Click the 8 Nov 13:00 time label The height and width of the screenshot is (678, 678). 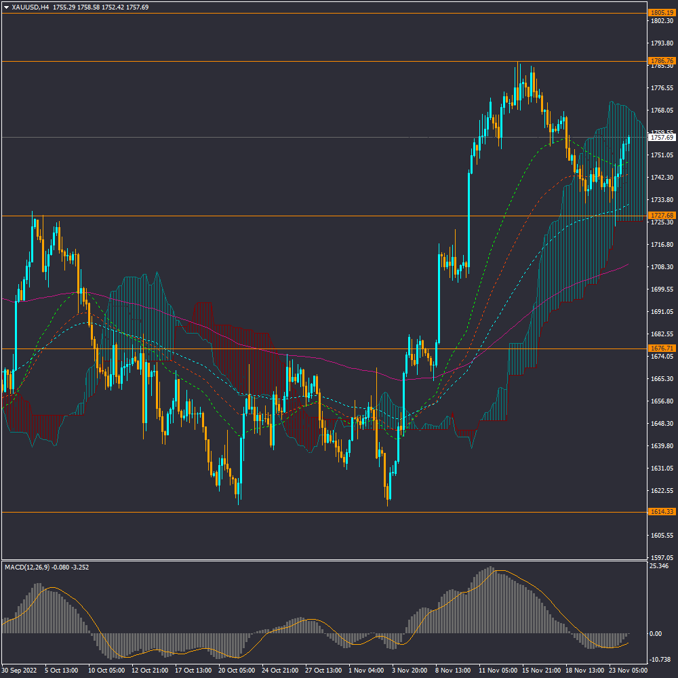(453, 670)
